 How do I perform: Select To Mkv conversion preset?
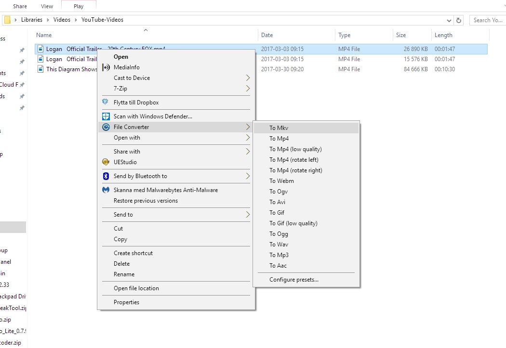point(306,128)
